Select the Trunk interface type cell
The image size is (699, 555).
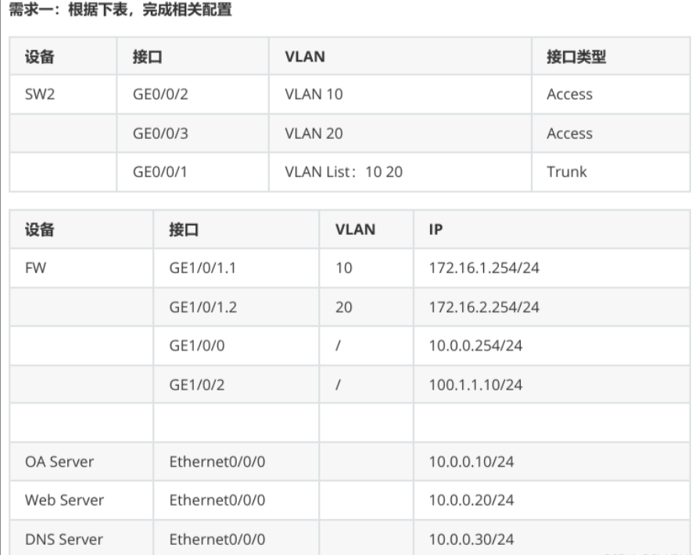[611, 172]
